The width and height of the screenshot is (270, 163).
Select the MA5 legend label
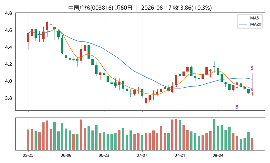point(254,18)
